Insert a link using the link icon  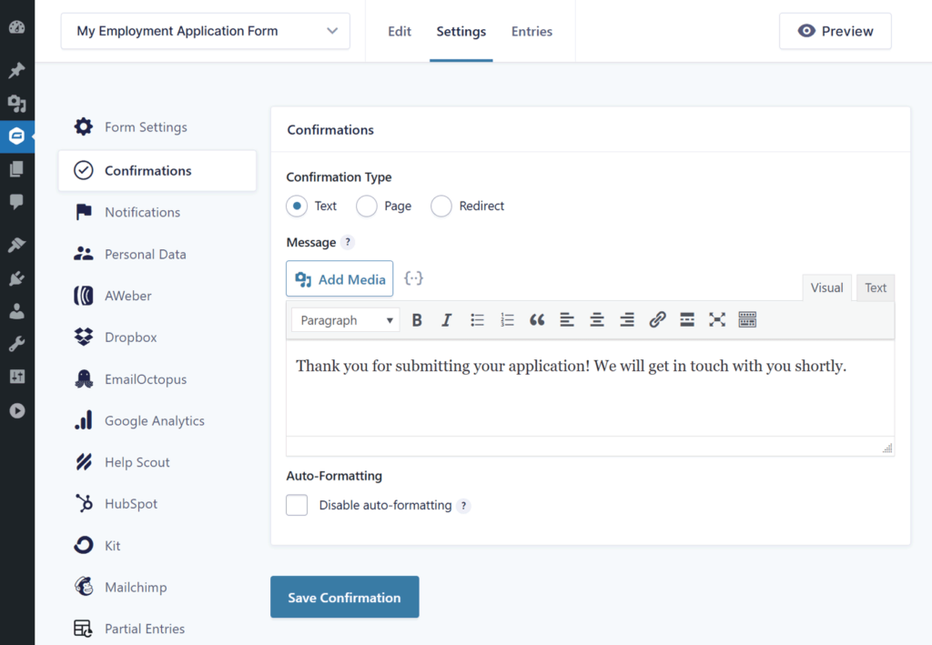(657, 319)
